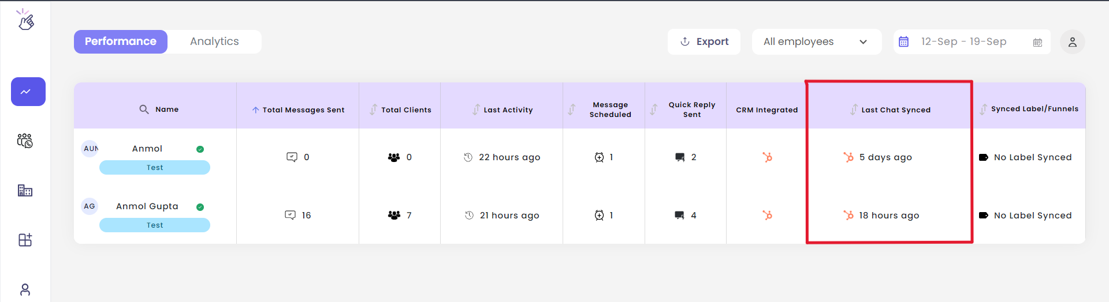Viewport: 1109px width, 302px height.
Task: Click the CRM Integrated column header
Action: [766, 110]
